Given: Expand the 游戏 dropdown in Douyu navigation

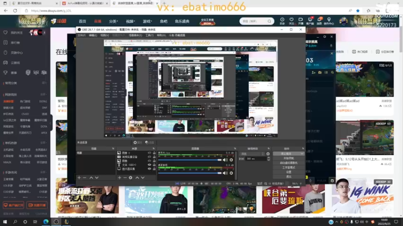Looking at the screenshot, I should click(x=147, y=21).
